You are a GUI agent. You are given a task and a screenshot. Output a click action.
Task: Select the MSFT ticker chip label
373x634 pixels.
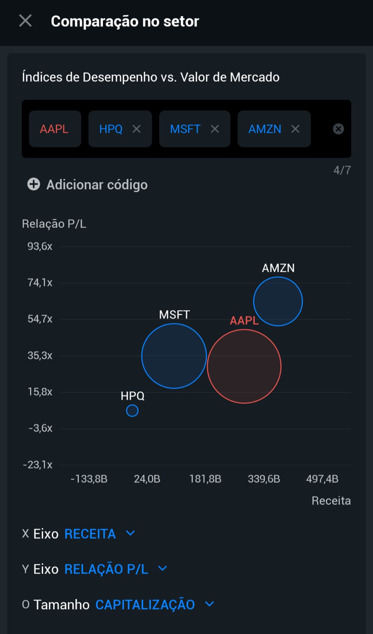(x=185, y=129)
